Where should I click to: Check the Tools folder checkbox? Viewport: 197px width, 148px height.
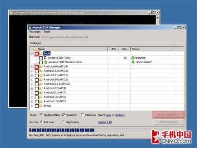pyautogui.click(x=37, y=54)
